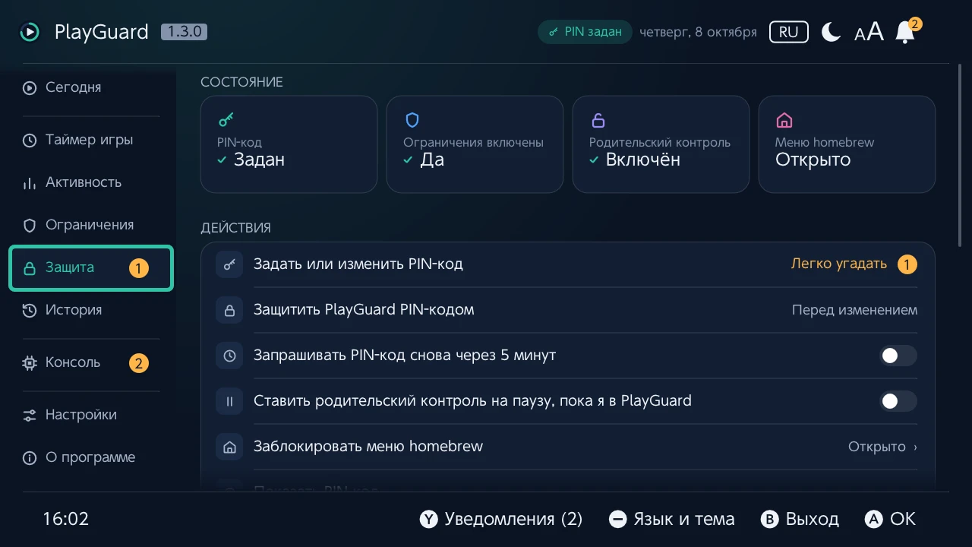The image size is (972, 547).
Task: Click the chip icon next to Консоль
Action: [x=30, y=363]
